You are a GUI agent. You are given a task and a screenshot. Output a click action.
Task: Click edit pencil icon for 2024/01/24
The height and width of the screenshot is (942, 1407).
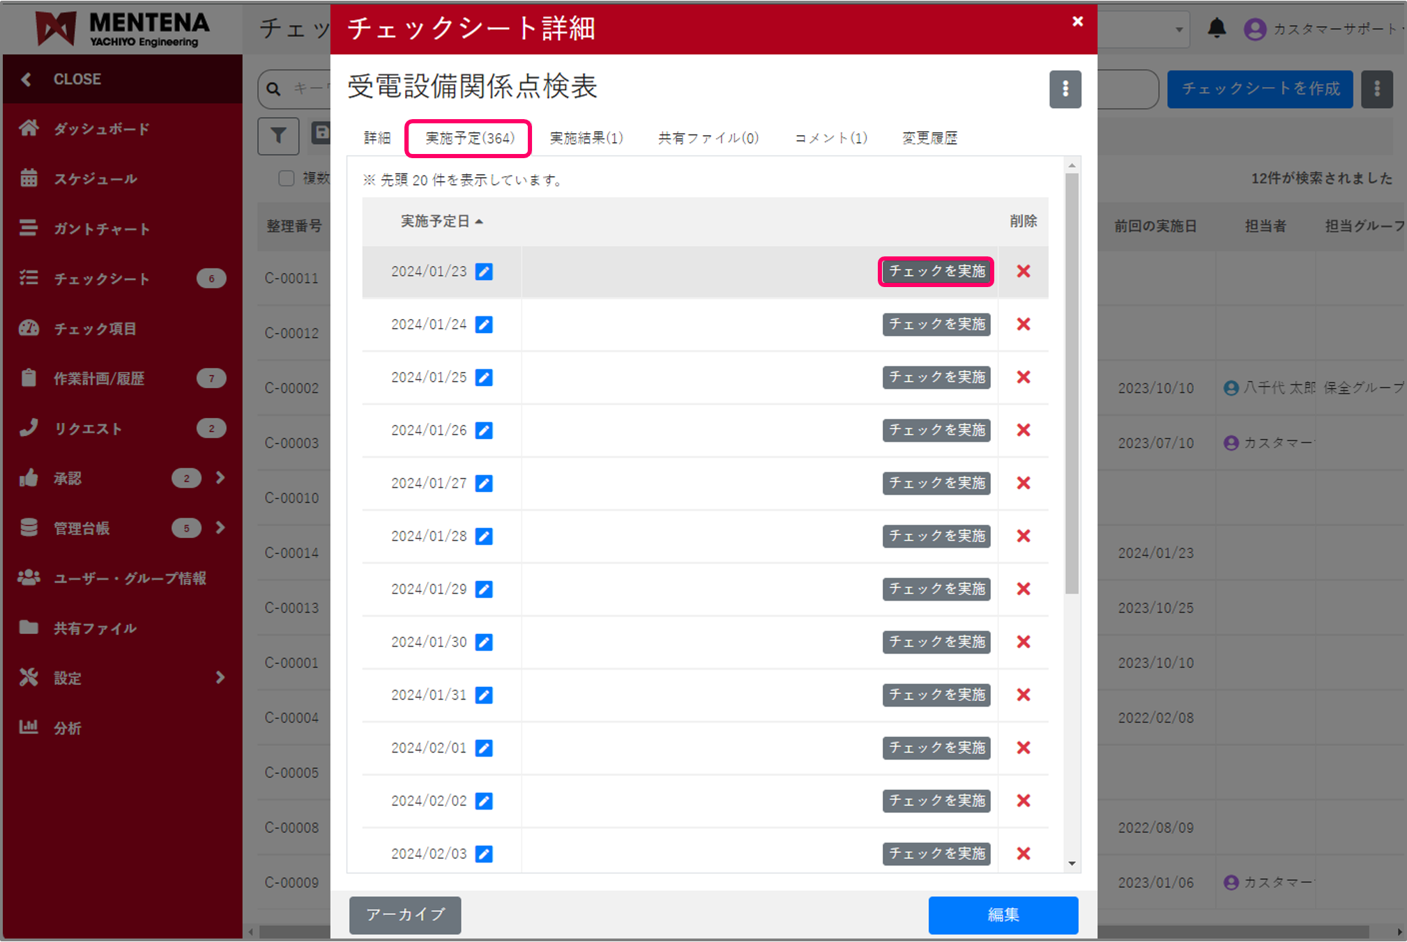pos(484,325)
